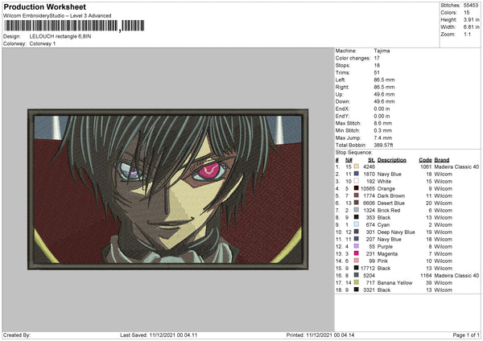
Task: Click the Min Stitch value 0.3 mm
Action: point(383,130)
